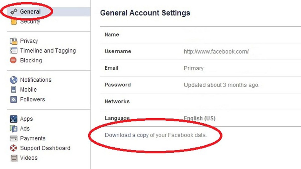301x169 pixels.
Task: Click the Apps icon in sidebar
Action: click(x=14, y=119)
